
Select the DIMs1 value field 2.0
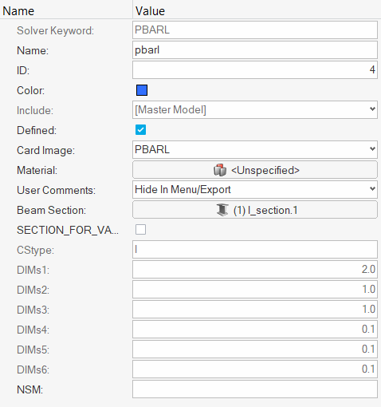(x=255, y=269)
